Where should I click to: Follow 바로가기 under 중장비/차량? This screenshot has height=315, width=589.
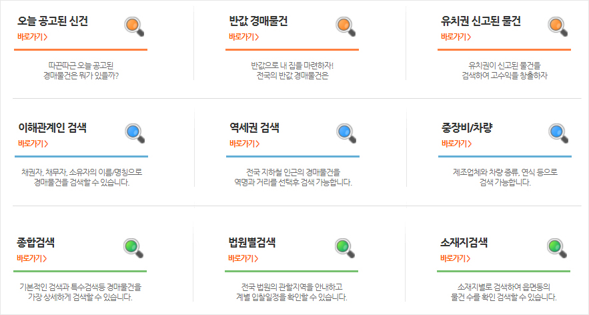[x=456, y=143]
